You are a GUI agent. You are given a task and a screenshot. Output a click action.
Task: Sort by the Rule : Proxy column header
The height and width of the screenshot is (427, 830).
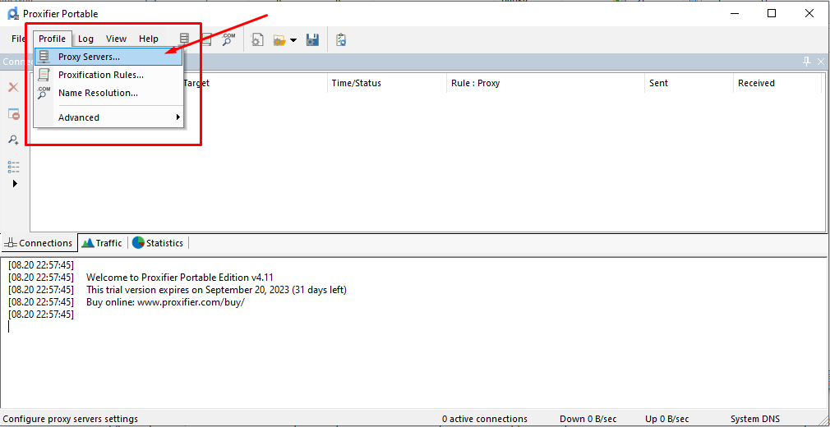coord(546,83)
